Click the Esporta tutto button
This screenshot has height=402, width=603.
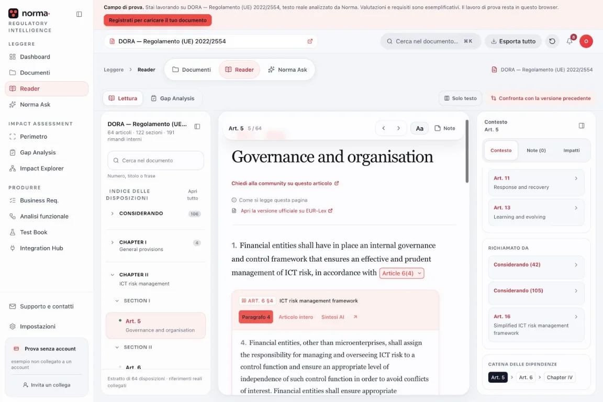point(513,41)
